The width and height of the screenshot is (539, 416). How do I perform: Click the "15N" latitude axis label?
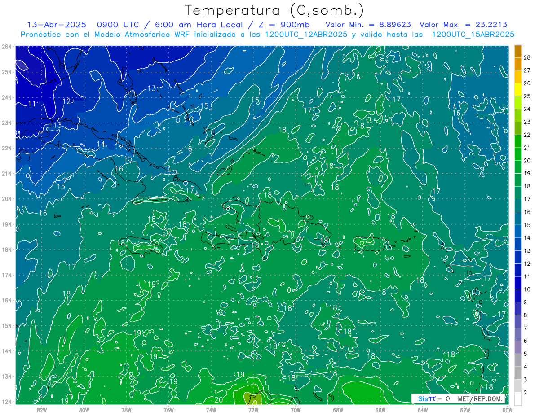tap(7, 325)
